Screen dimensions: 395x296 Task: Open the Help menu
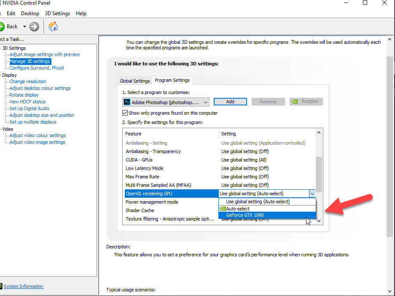81,13
